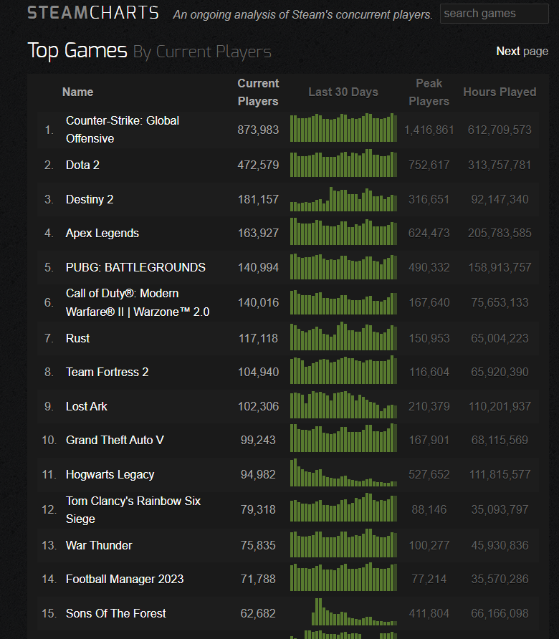Screen dimensions: 559x639
Task: Select Rust in the top games list
Action: (77, 338)
